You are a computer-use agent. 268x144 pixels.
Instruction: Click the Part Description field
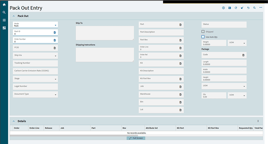[161, 33]
